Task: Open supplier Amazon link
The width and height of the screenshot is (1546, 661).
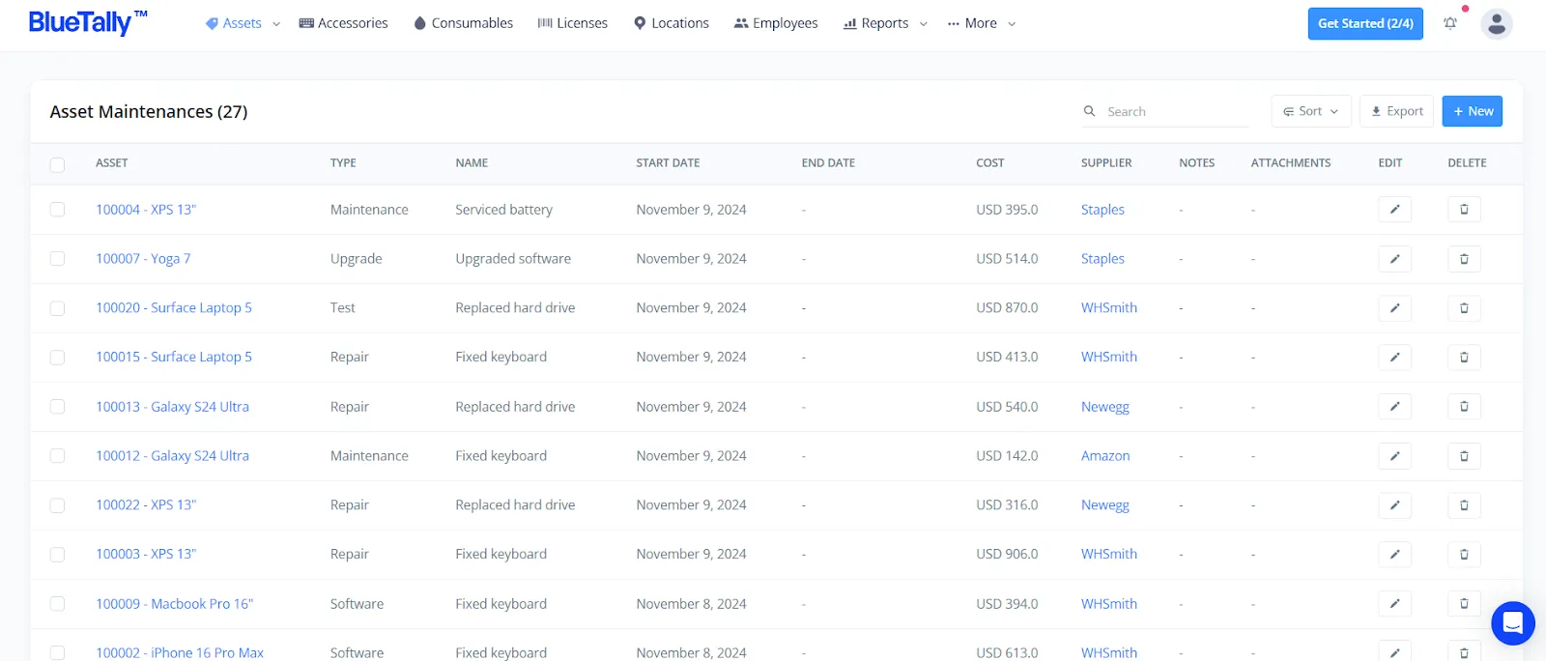Action: click(x=1105, y=456)
